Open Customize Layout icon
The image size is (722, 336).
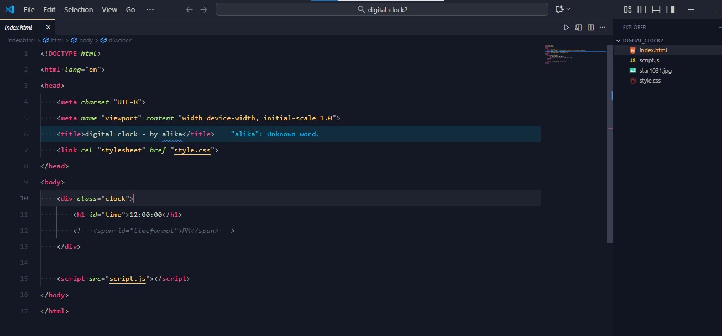627,9
